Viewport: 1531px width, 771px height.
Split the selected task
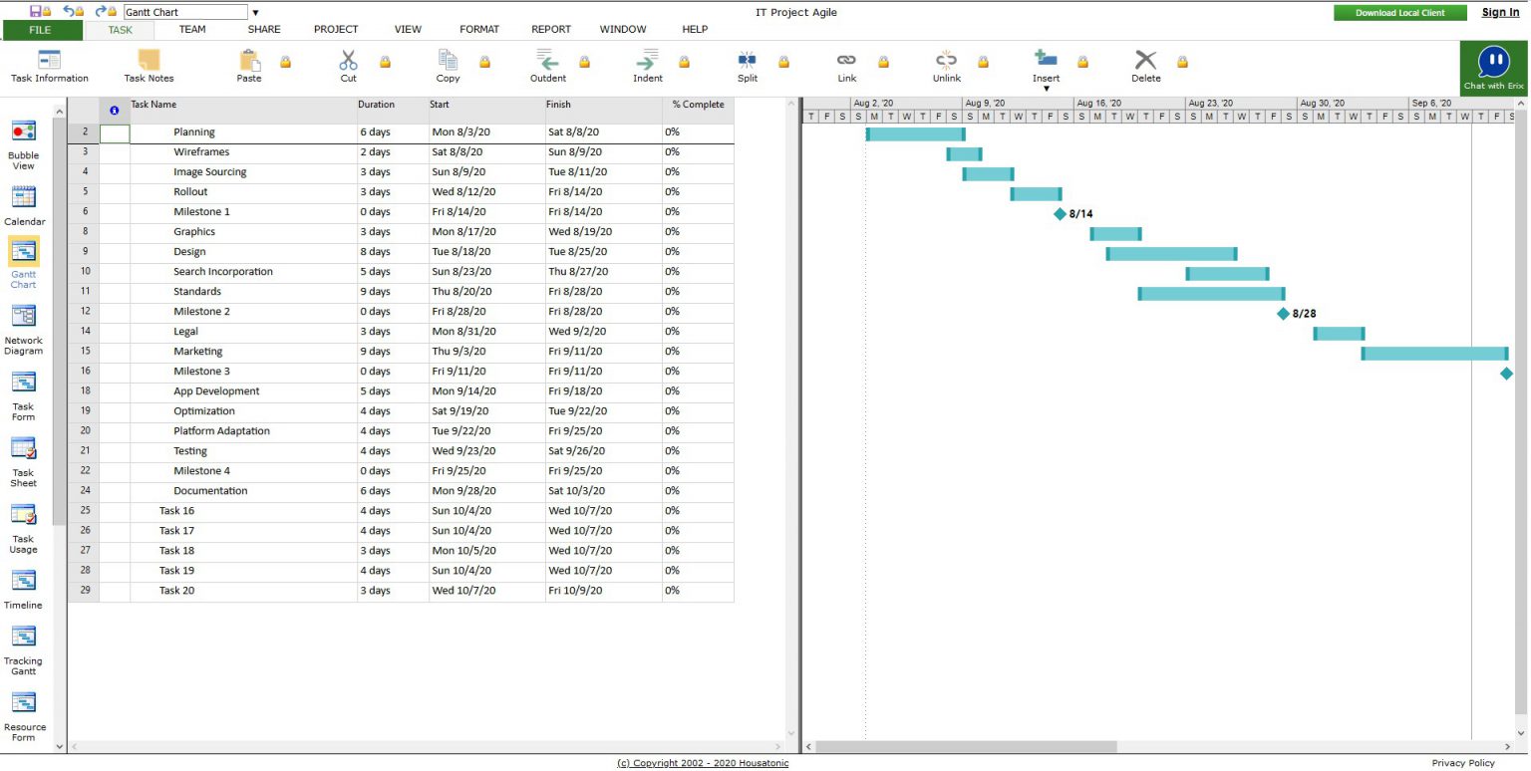pos(746,66)
